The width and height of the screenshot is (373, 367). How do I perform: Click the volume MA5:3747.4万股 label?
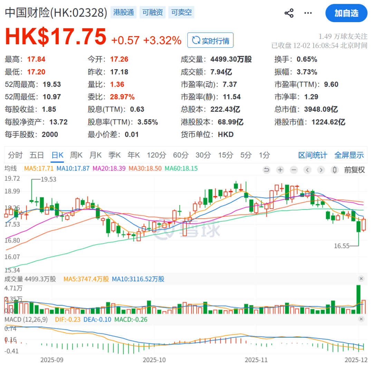[86, 279]
